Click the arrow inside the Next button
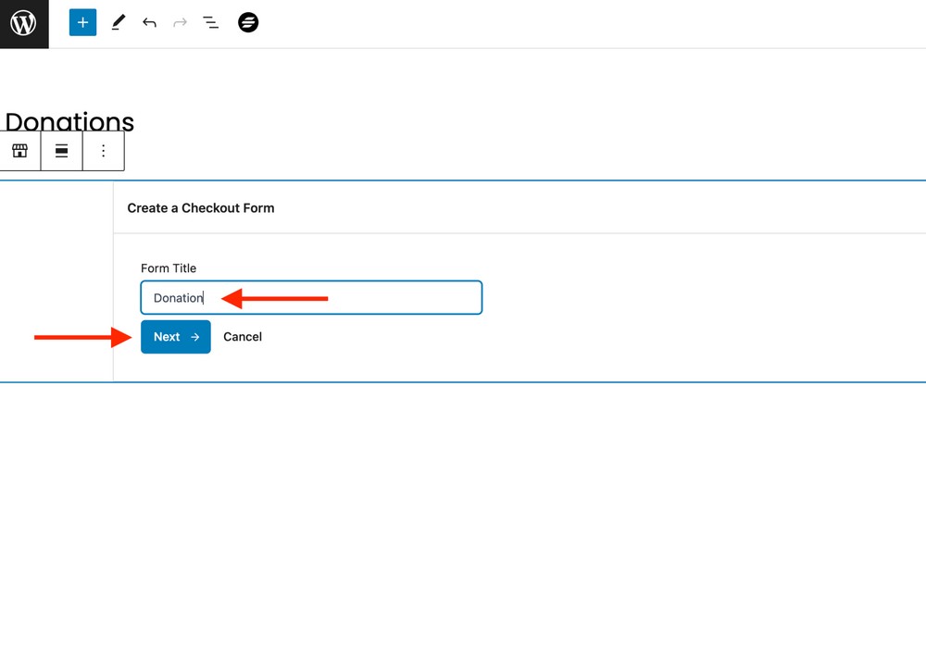This screenshot has height=672, width=926. tap(195, 337)
